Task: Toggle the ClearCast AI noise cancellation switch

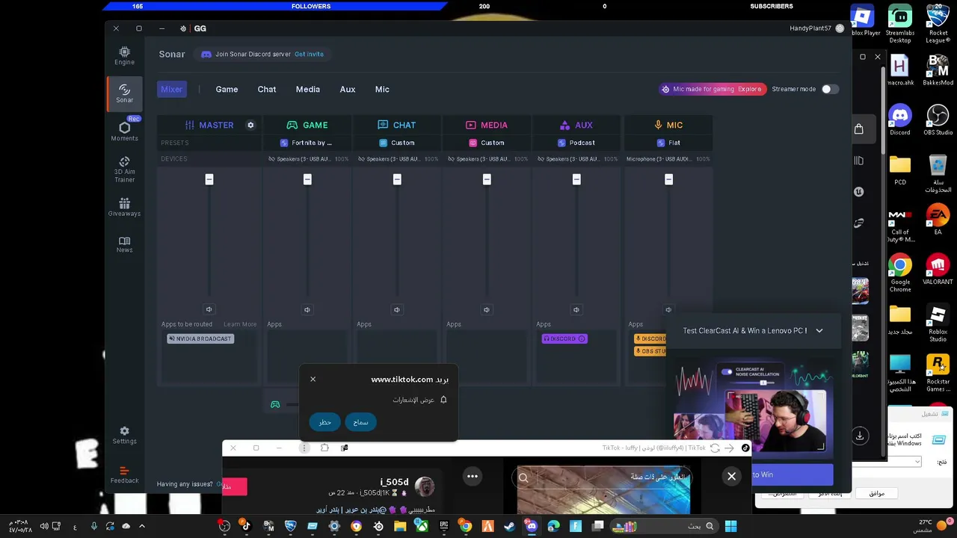Action: pos(727,371)
